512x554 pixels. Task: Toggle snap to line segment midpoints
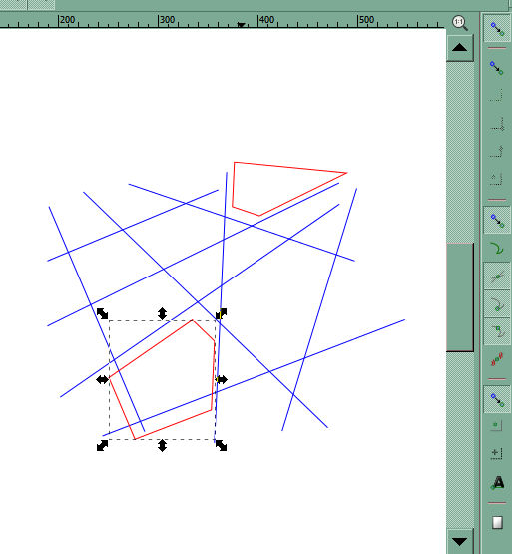(497, 359)
